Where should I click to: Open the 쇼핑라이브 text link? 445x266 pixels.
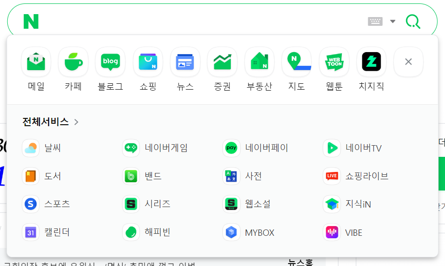(x=367, y=176)
